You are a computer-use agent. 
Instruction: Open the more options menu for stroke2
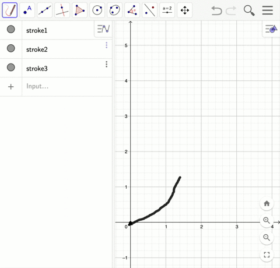click(106, 45)
